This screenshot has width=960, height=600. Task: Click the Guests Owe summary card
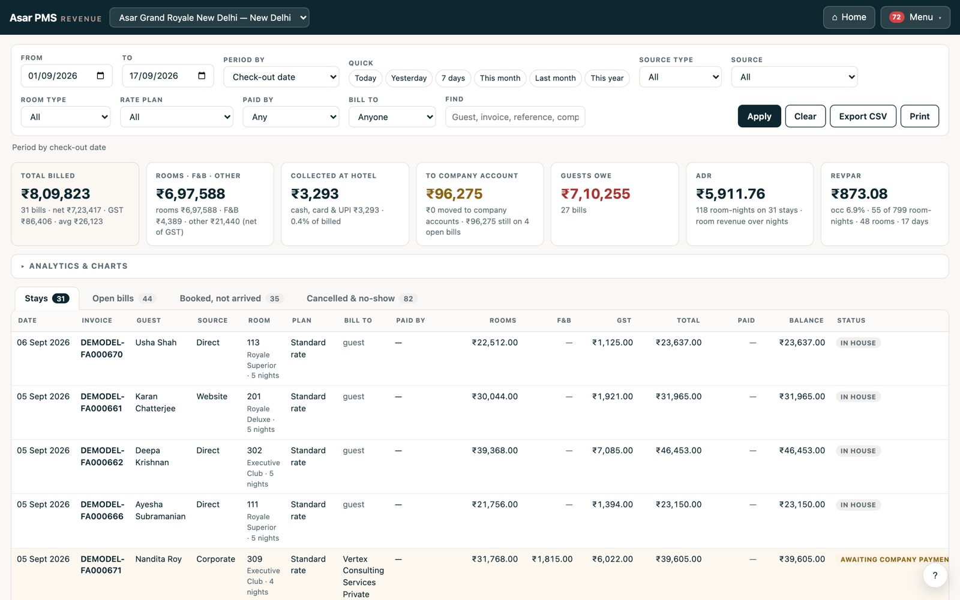614,204
